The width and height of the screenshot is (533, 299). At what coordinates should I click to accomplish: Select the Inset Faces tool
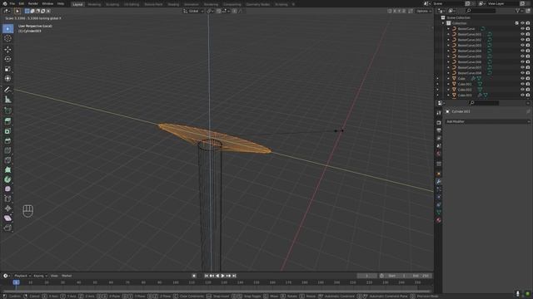click(x=7, y=131)
